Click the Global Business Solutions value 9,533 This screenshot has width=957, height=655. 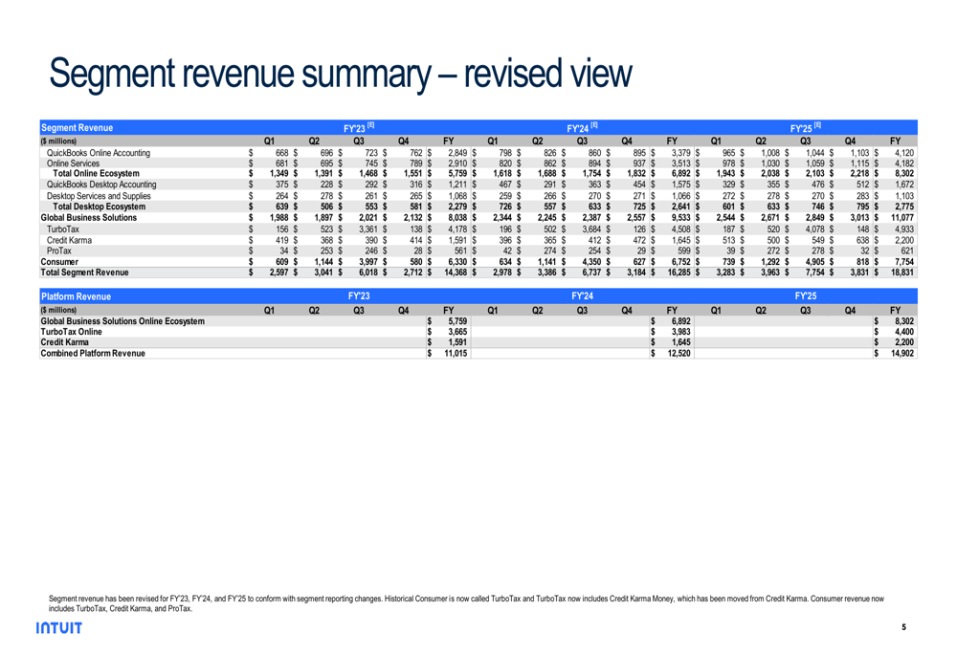(680, 218)
